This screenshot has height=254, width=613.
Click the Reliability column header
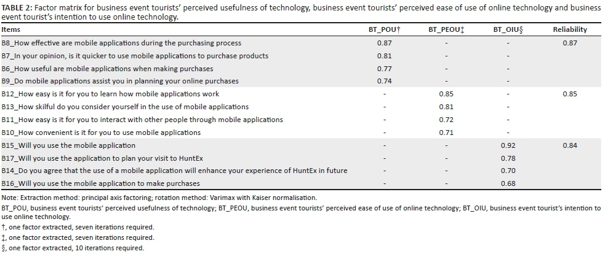tap(569, 29)
